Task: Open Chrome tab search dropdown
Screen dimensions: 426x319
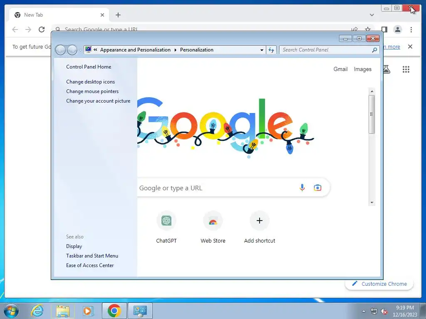Action: tap(372, 15)
